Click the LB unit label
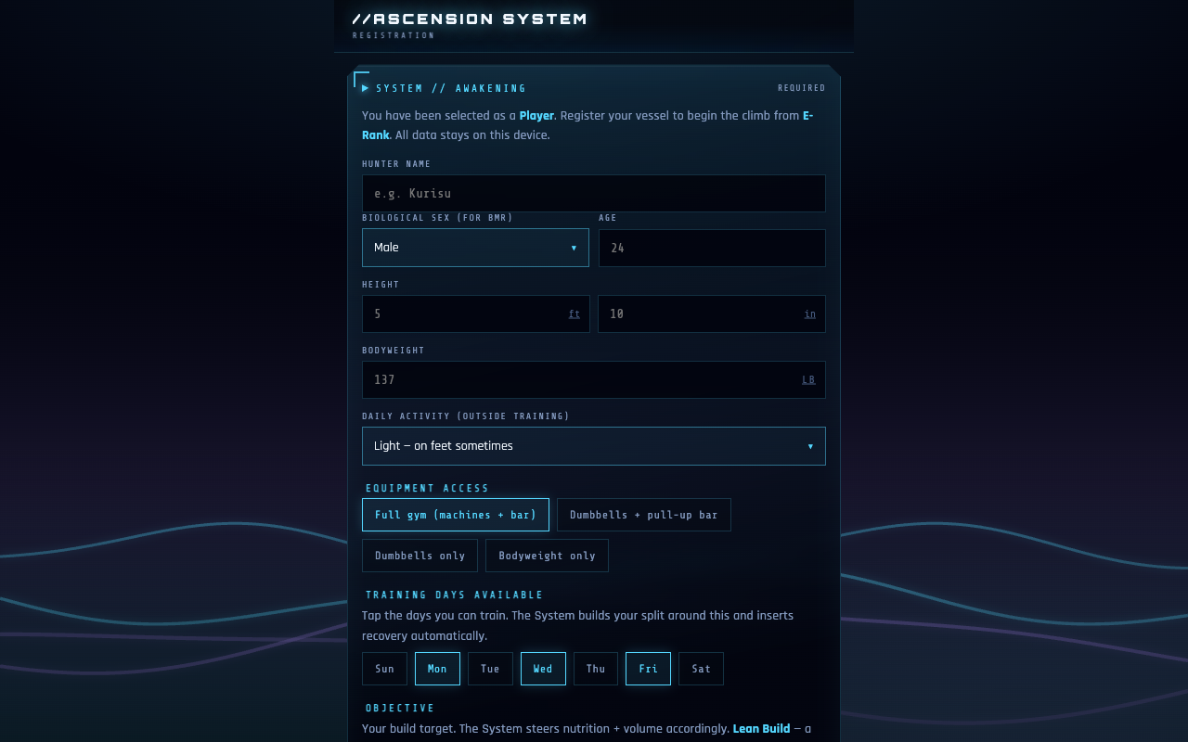This screenshot has height=742, width=1188. 808,380
